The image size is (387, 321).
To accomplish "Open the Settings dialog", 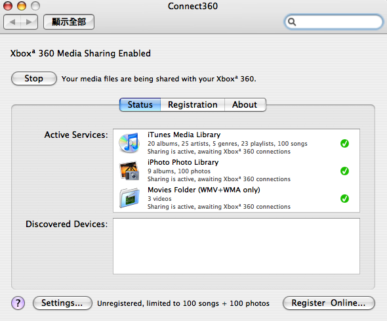I will point(62,303).
